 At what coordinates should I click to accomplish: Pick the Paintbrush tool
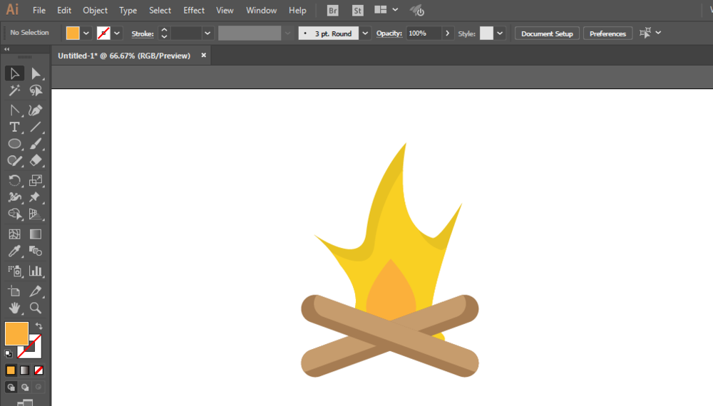coord(36,144)
